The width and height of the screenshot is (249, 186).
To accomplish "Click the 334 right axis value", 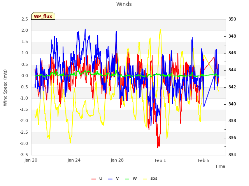I will click(x=232, y=155).
